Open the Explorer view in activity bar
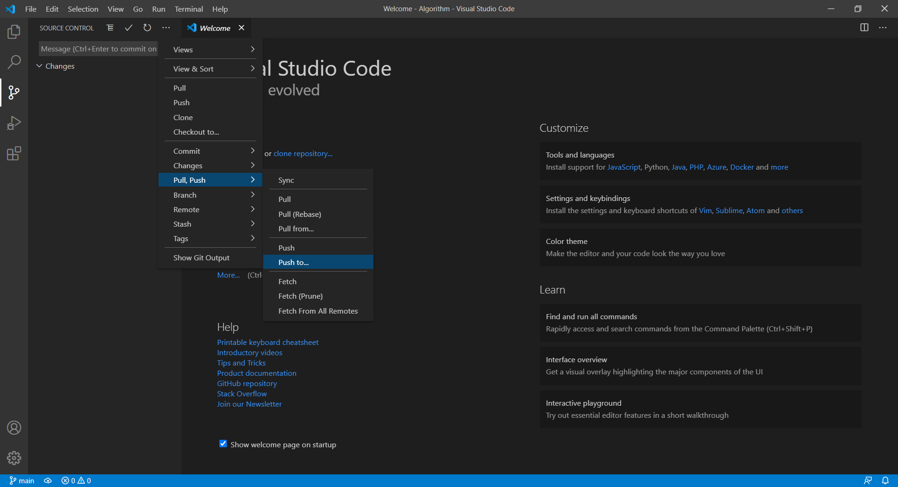Screen dimensions: 898x487 pos(14,32)
